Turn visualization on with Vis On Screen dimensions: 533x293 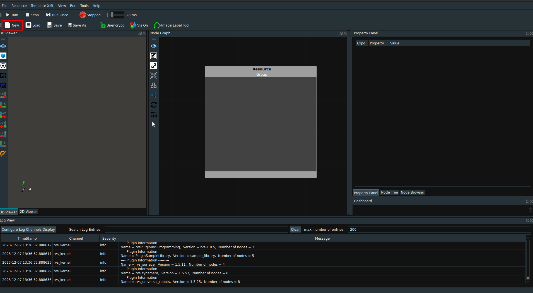(139, 25)
